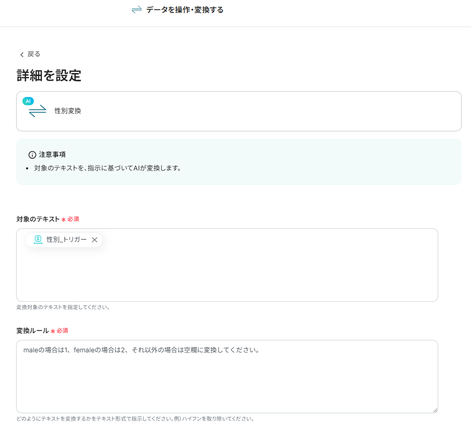Image resolution: width=471 pixels, height=430 pixels.
Task: Click the swap arrows icon in the top header
Action: pos(137,9)
